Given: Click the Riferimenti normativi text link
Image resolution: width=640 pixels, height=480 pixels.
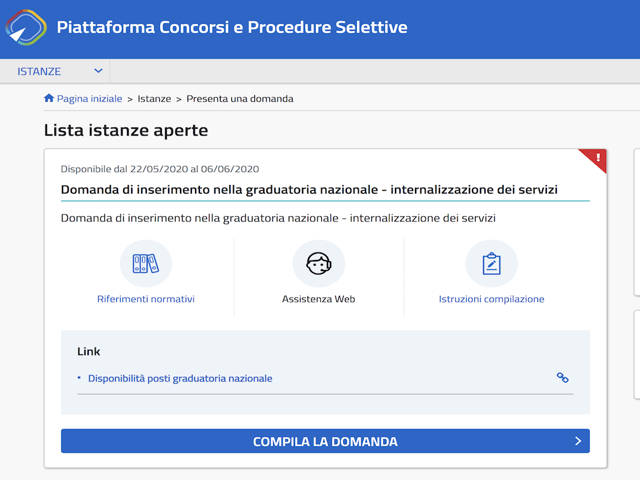Looking at the screenshot, I should [x=146, y=299].
